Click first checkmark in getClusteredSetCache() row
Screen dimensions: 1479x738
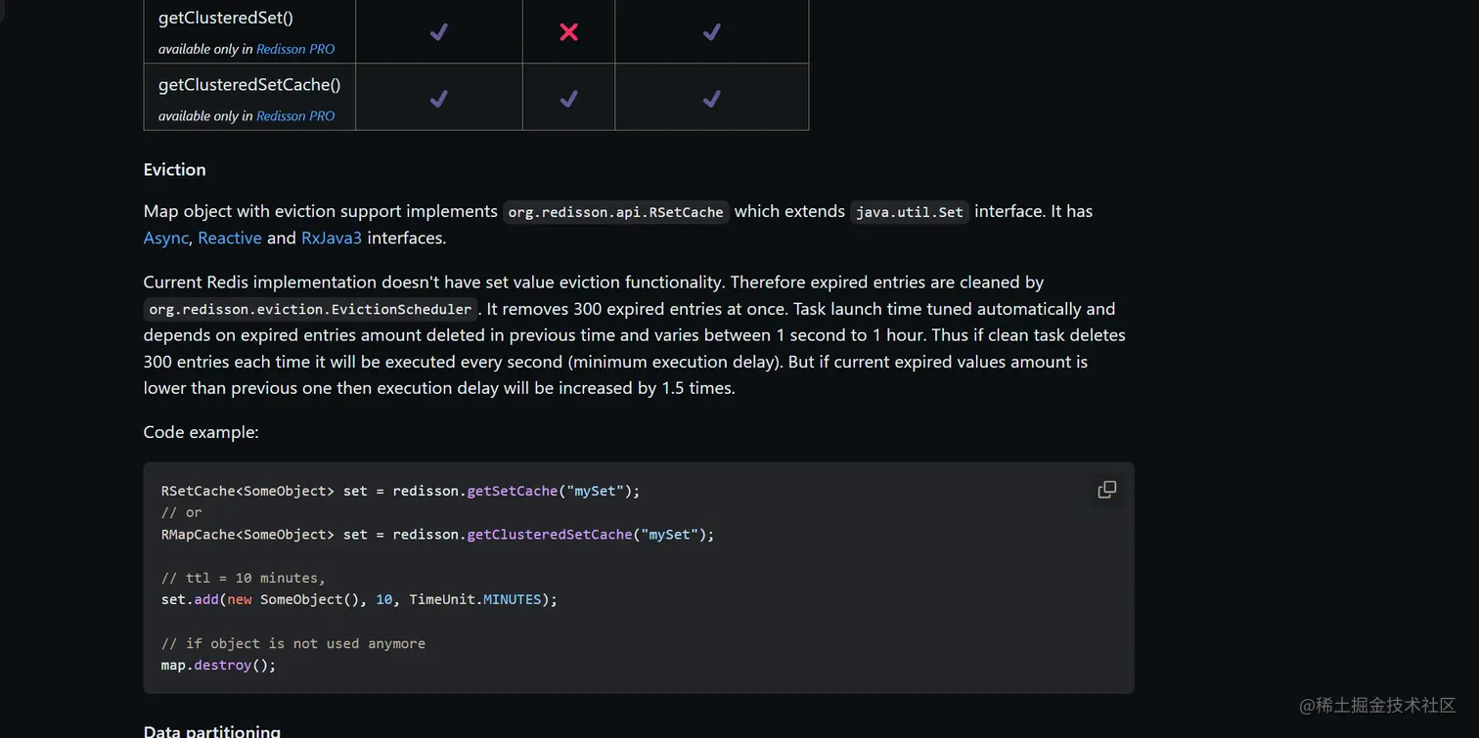(x=439, y=99)
